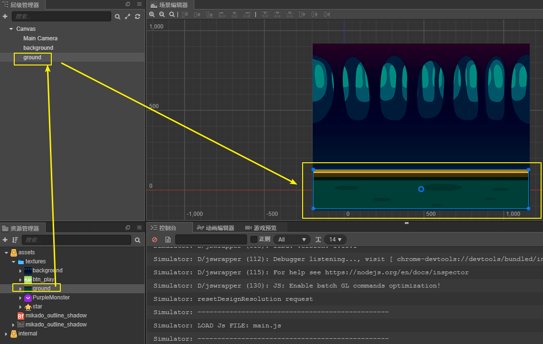
Task: Align selected nodes to right edge
Action: coord(247,14)
